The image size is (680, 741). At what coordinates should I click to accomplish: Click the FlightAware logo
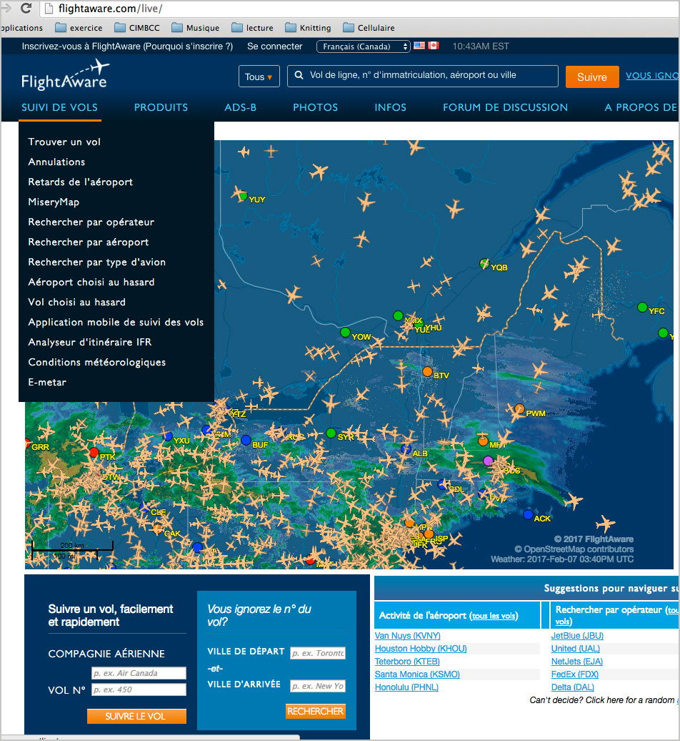pyautogui.click(x=64, y=75)
